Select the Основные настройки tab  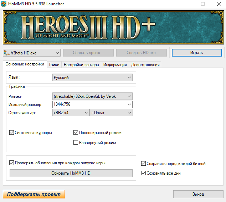click(25, 64)
